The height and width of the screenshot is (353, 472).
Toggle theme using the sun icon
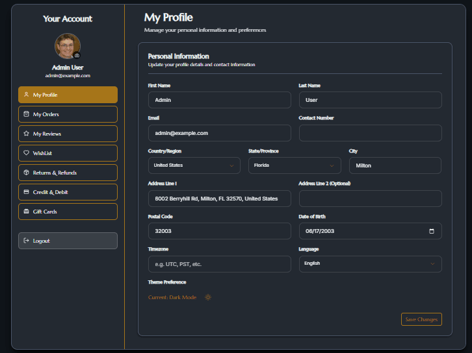click(x=208, y=297)
